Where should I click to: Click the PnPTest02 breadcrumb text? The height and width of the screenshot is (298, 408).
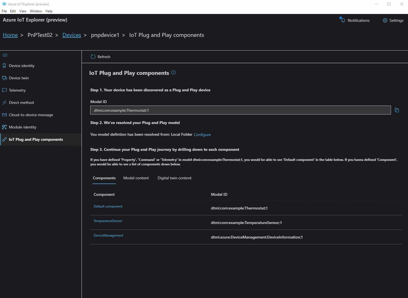click(x=40, y=35)
